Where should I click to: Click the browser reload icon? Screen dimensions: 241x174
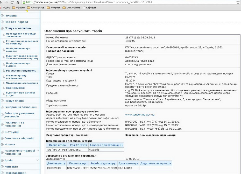[12, 2]
